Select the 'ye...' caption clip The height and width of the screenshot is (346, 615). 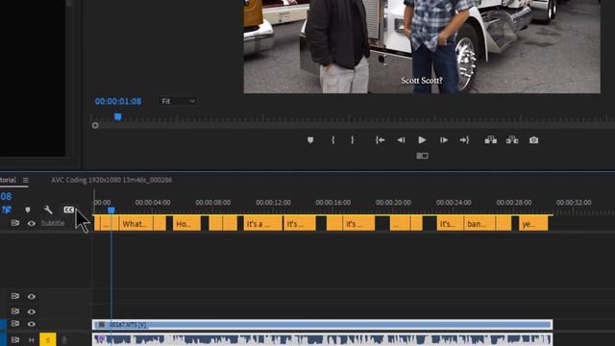[533, 223]
